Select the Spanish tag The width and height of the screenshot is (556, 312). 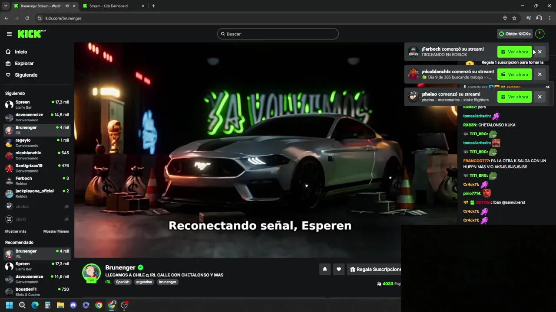(x=122, y=282)
